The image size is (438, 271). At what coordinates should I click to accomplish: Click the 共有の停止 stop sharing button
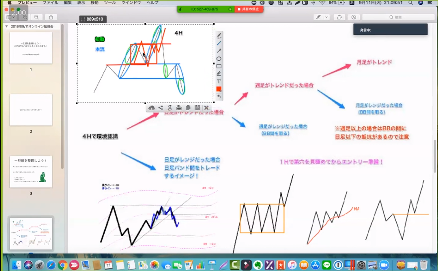click(249, 9)
